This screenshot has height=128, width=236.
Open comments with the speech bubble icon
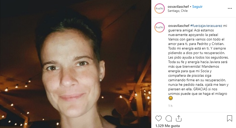[x=169, y=118]
